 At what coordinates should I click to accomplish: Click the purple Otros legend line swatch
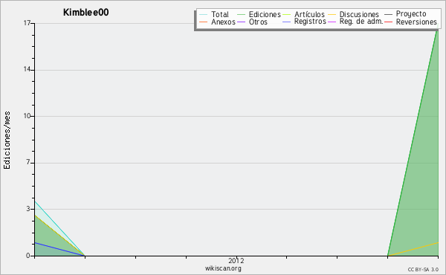[241, 22]
